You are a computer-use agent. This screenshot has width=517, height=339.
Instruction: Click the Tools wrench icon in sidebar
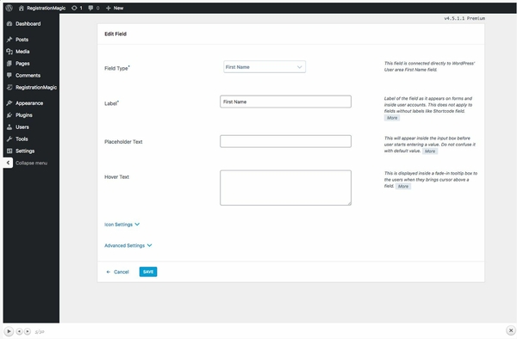click(9, 139)
